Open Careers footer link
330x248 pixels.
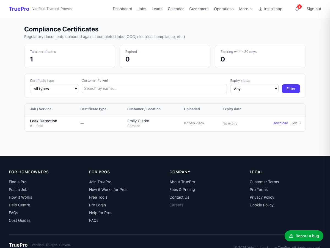pos(176,205)
